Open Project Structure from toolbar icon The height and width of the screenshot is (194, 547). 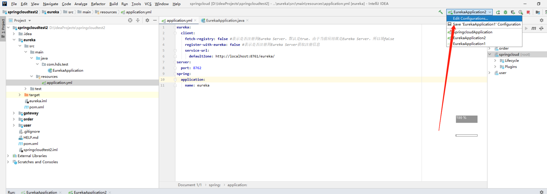(x=538, y=12)
